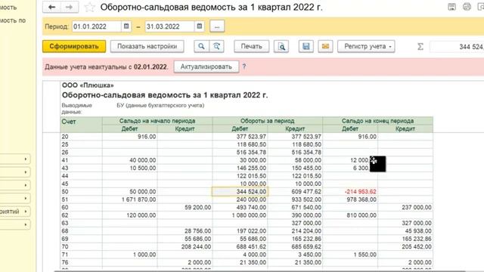
Task: Click the organization name ООО «Плюшка»
Action: click(88, 85)
